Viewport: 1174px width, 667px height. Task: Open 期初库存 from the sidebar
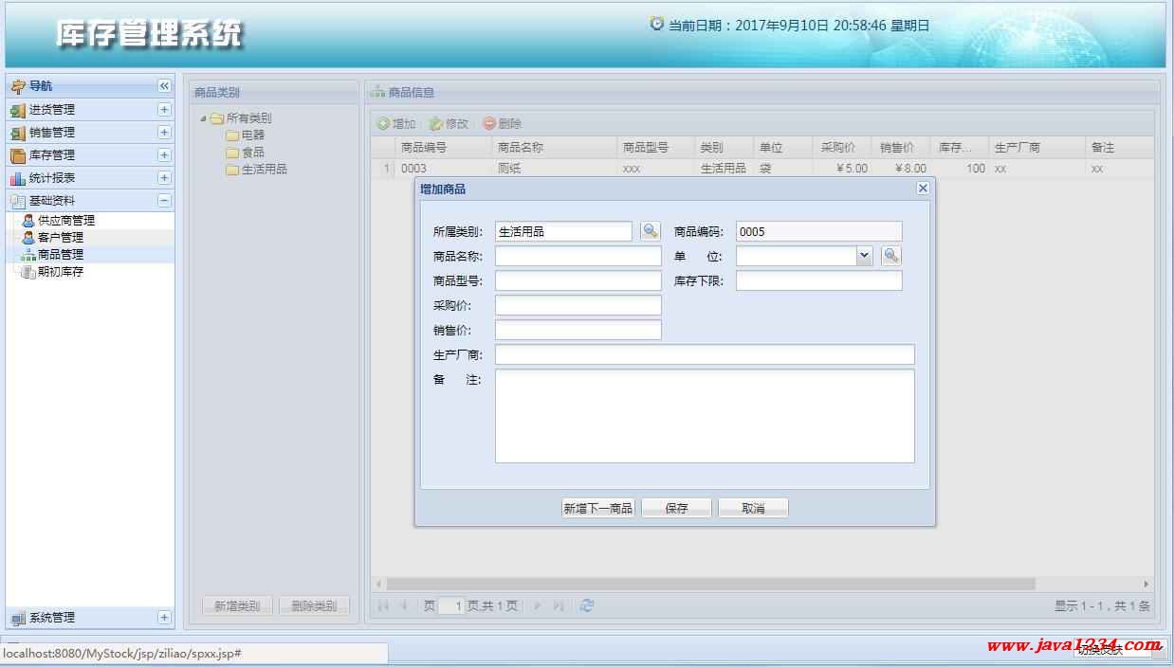(x=60, y=272)
